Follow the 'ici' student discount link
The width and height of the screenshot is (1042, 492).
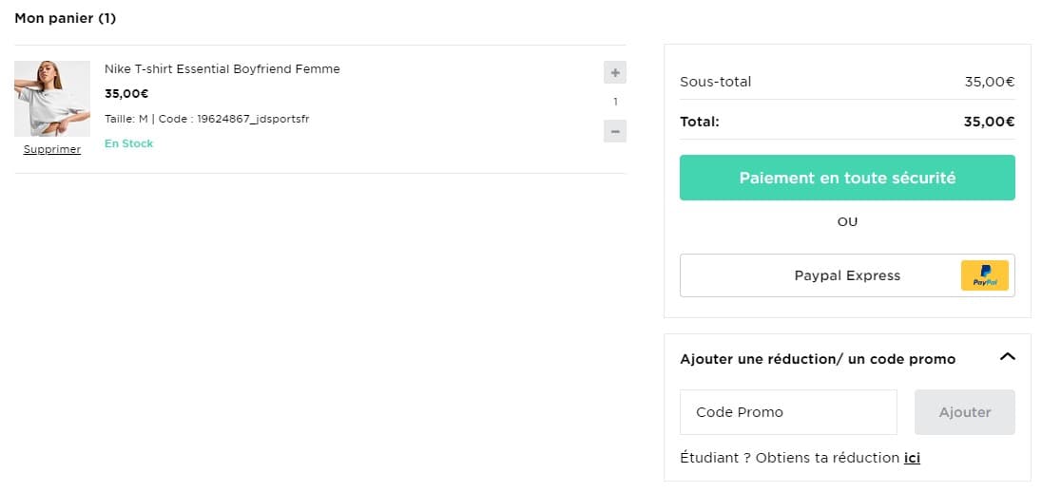(x=912, y=458)
